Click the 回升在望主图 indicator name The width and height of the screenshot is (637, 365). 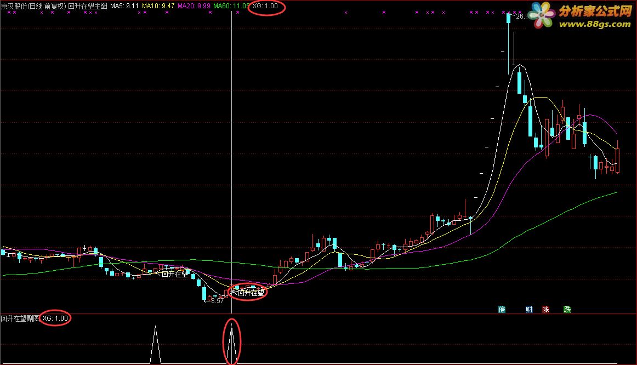coord(88,6)
